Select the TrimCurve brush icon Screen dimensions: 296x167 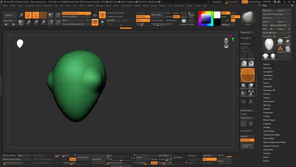click(244, 94)
